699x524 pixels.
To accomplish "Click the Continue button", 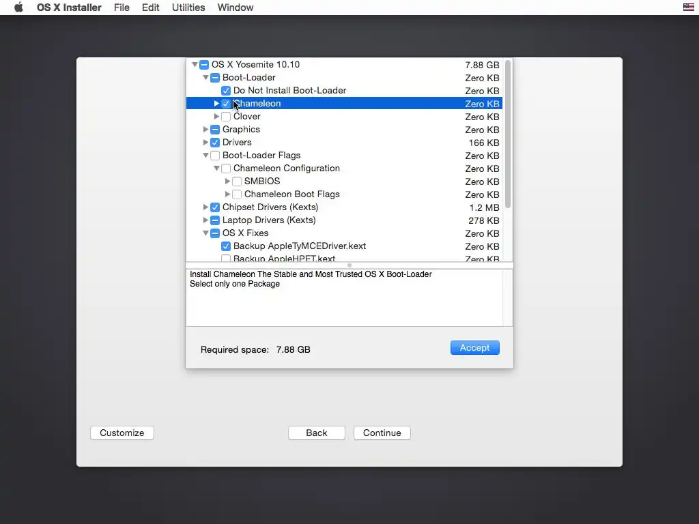I will pyautogui.click(x=382, y=433).
